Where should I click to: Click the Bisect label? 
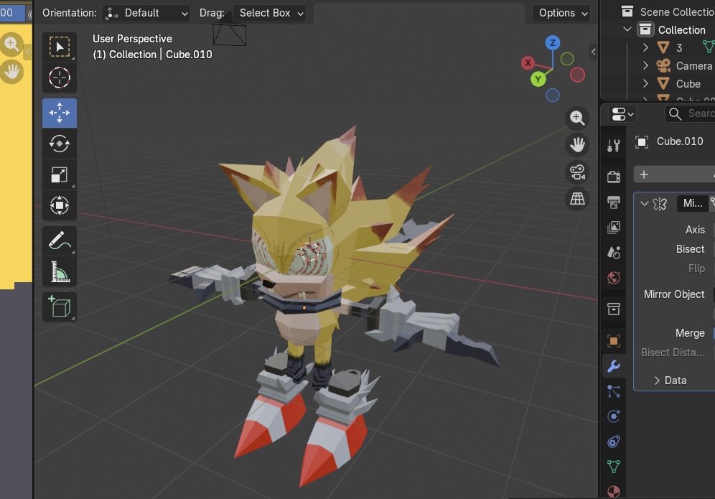coord(690,249)
